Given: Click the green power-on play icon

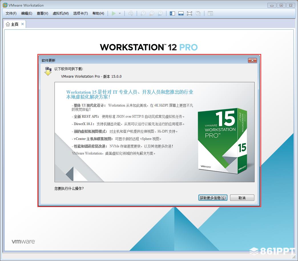Looking at the screenshot, I should click(114, 13).
